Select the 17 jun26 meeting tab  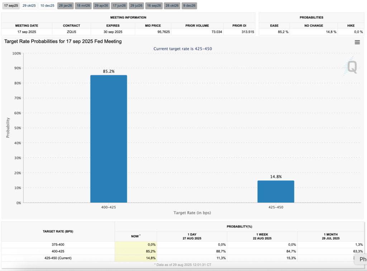point(119,5)
